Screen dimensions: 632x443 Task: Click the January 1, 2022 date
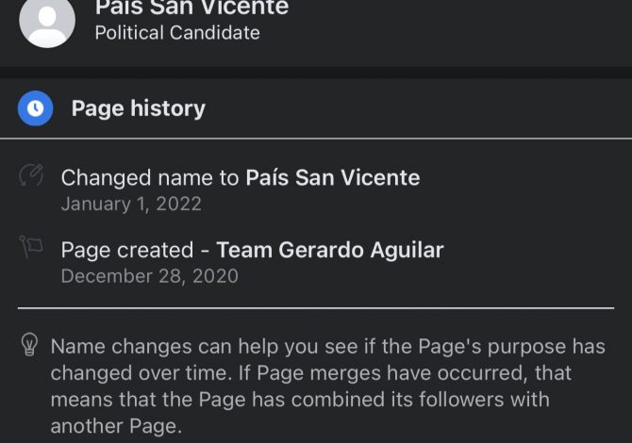[131, 204]
